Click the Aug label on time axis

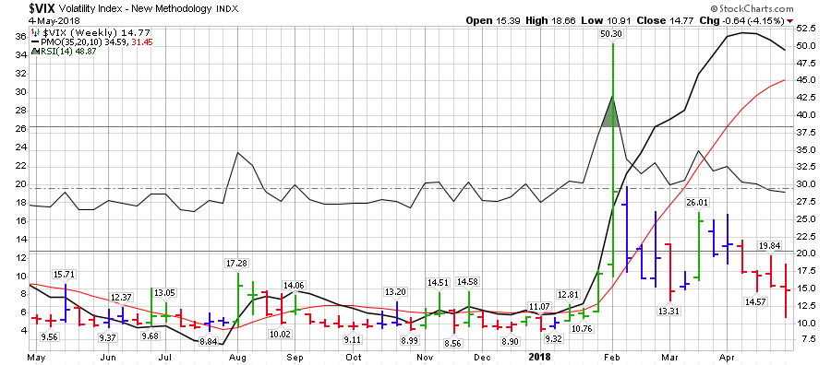[x=238, y=357]
